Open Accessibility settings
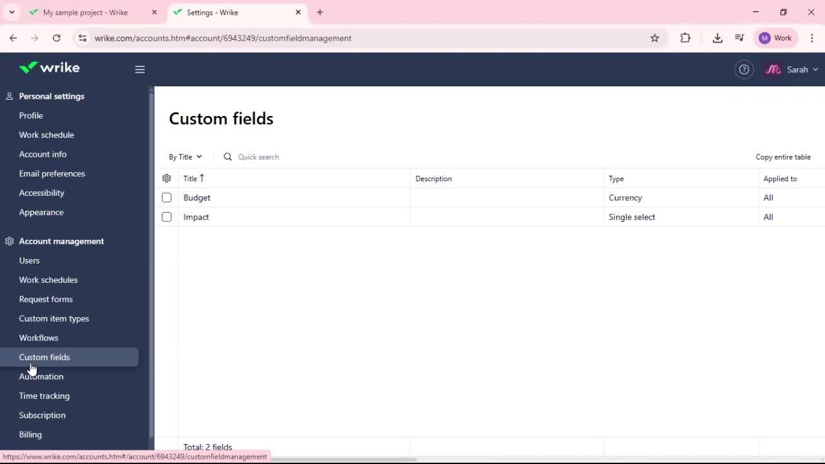Screen dimensions: 825x464 tap(42, 193)
